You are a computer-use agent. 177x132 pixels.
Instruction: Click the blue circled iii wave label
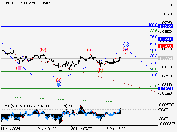(58, 84)
